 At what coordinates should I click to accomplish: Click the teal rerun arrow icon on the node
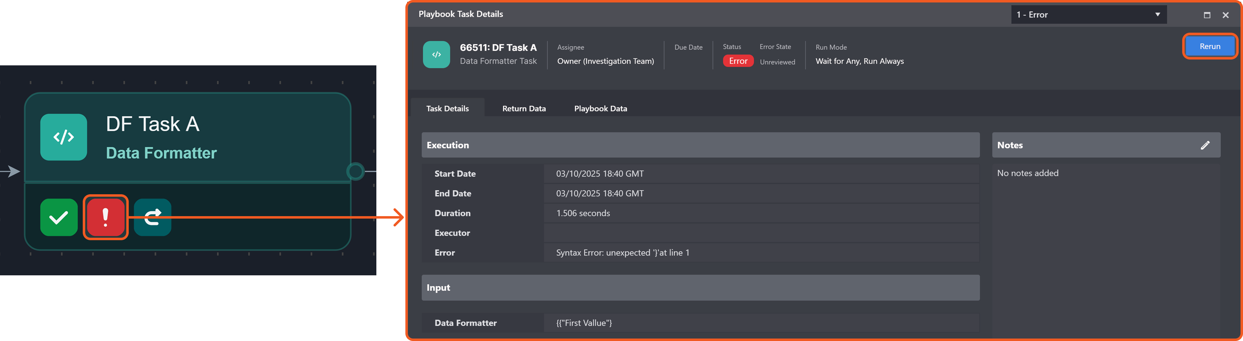click(153, 217)
